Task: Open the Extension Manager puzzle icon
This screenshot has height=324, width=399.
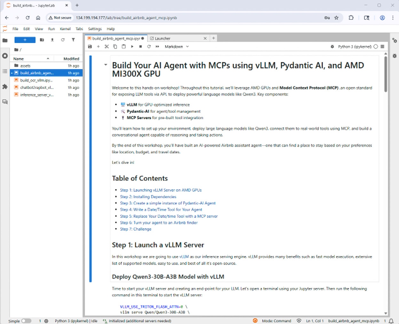Action: click(5, 87)
